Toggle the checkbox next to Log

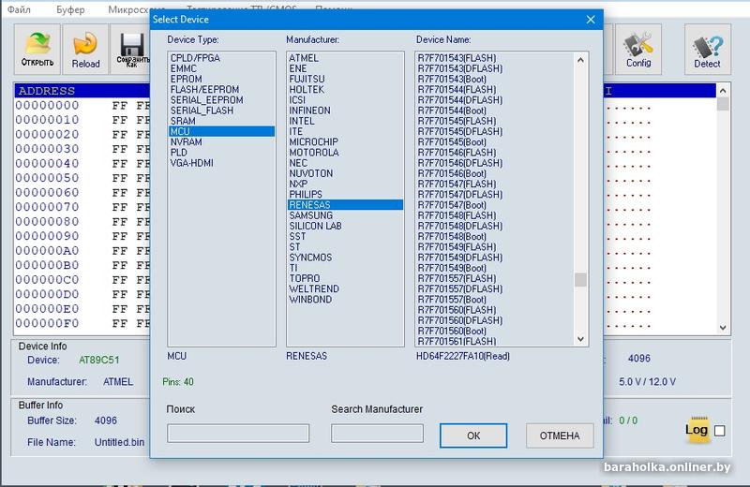click(x=719, y=431)
